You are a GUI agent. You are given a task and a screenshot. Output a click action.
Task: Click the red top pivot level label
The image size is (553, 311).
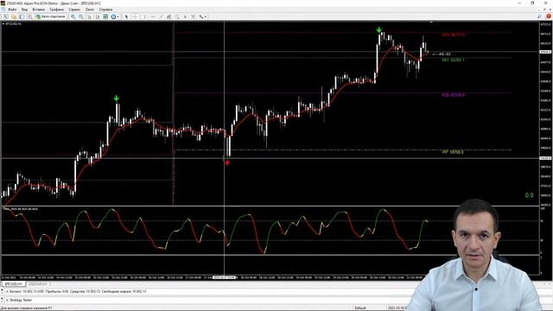(x=453, y=35)
